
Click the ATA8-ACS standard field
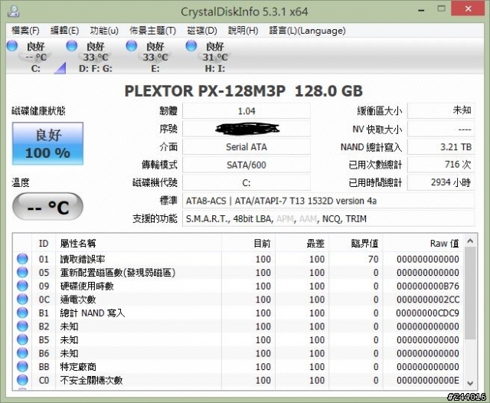click(328, 201)
